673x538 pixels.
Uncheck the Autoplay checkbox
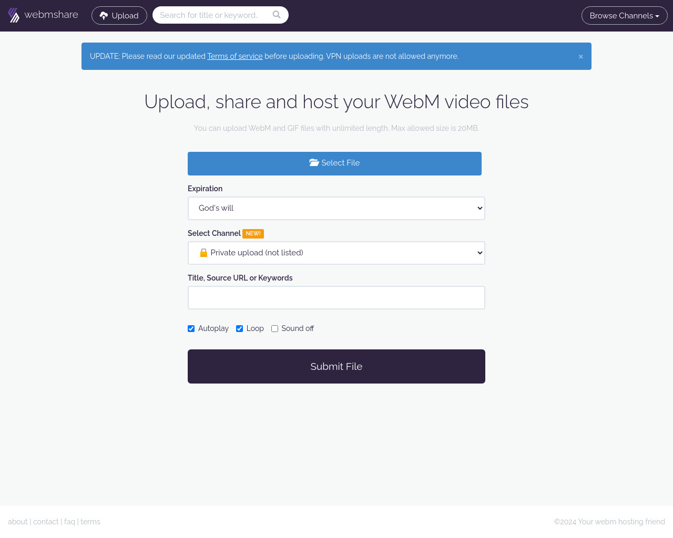191,329
